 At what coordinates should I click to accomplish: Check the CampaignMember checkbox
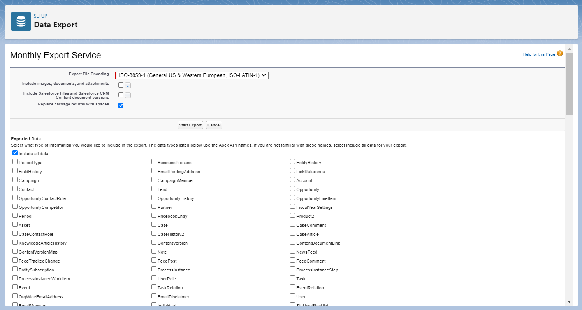click(154, 180)
